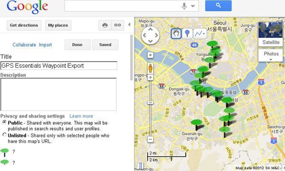This screenshot has height=171, width=285.
Task: Click the Seocho-gu label on the map
Action: (276, 129)
